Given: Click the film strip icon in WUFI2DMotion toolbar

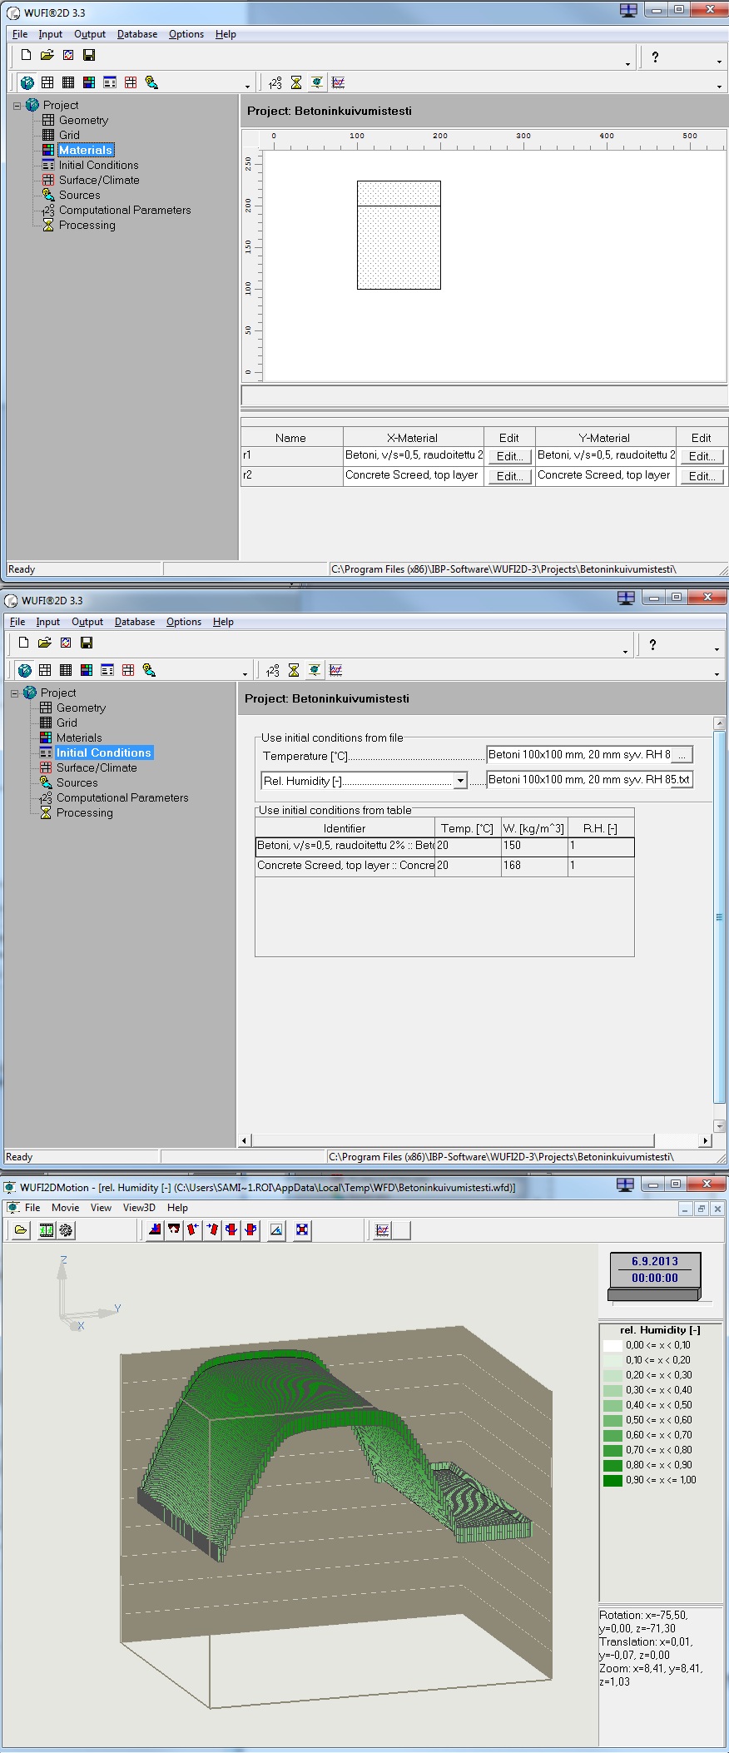Looking at the screenshot, I should [47, 1230].
